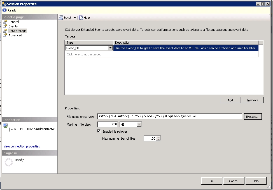Click the Description column header
Screen dimensions: 273x190
(186, 43)
